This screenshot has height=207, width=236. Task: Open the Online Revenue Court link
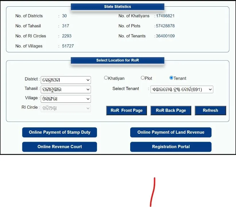pos(60,147)
